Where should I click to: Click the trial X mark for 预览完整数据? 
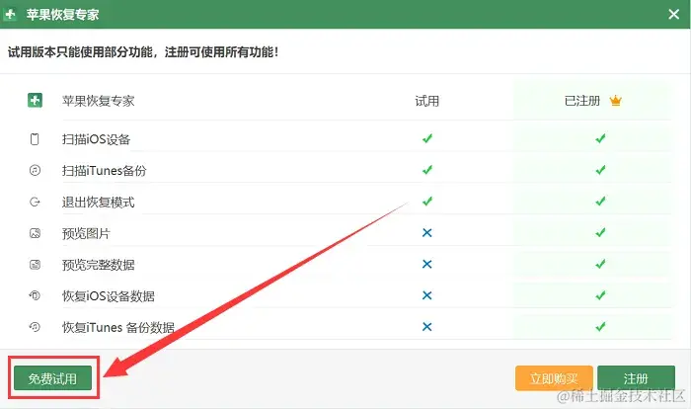click(x=427, y=264)
